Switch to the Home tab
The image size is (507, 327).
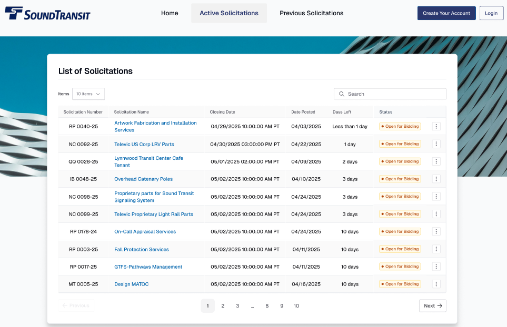[170, 13]
